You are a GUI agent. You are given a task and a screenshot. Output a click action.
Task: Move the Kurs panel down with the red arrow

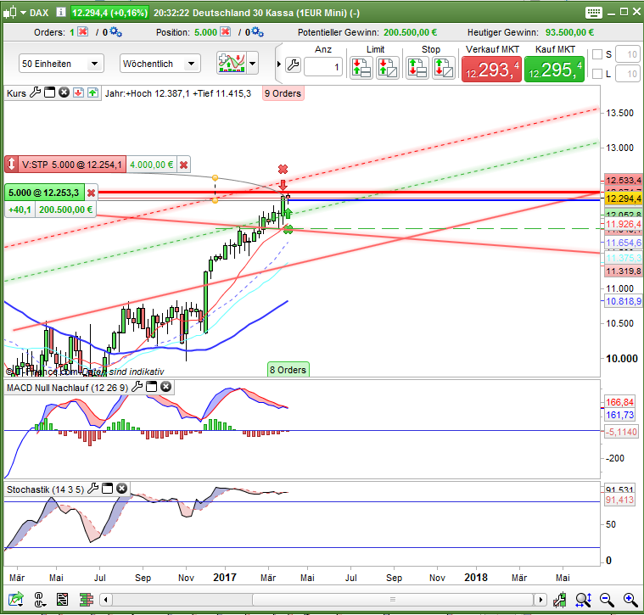pyautogui.click(x=78, y=92)
